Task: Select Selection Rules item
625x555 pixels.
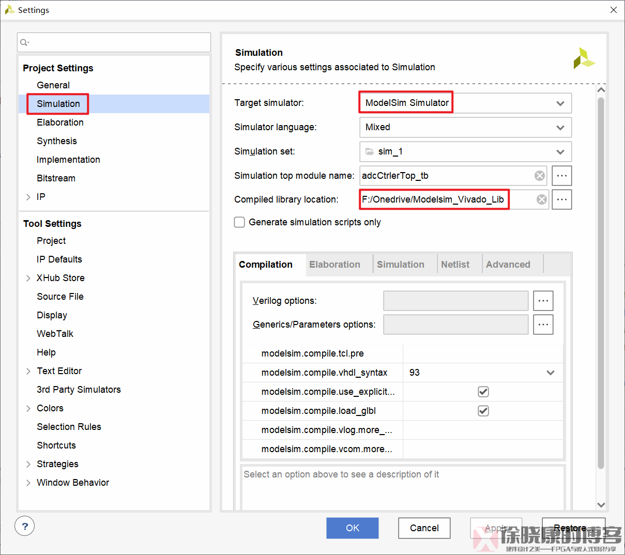Action: point(69,427)
